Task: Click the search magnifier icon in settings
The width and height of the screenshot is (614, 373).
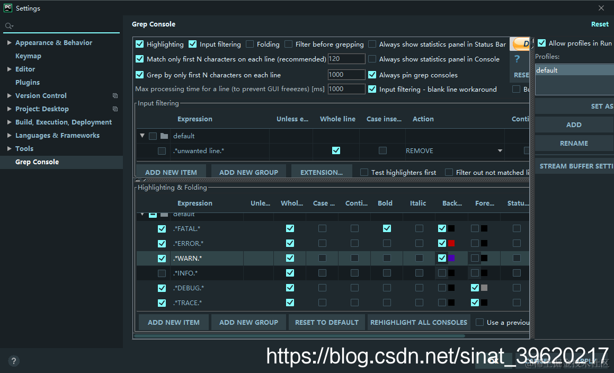Action: click(8, 26)
